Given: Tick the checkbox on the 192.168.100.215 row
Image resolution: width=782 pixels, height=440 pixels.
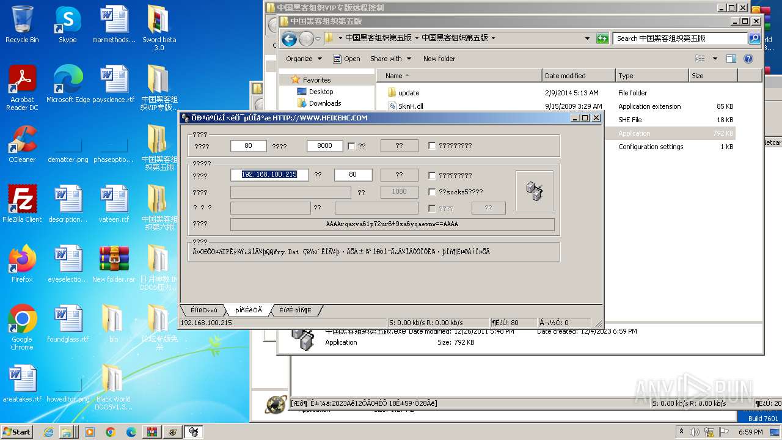Looking at the screenshot, I should (432, 175).
